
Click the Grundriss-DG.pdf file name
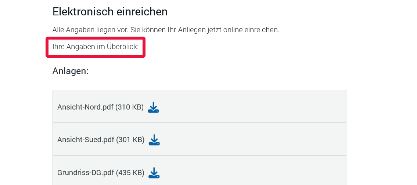pyautogui.click(x=86, y=173)
